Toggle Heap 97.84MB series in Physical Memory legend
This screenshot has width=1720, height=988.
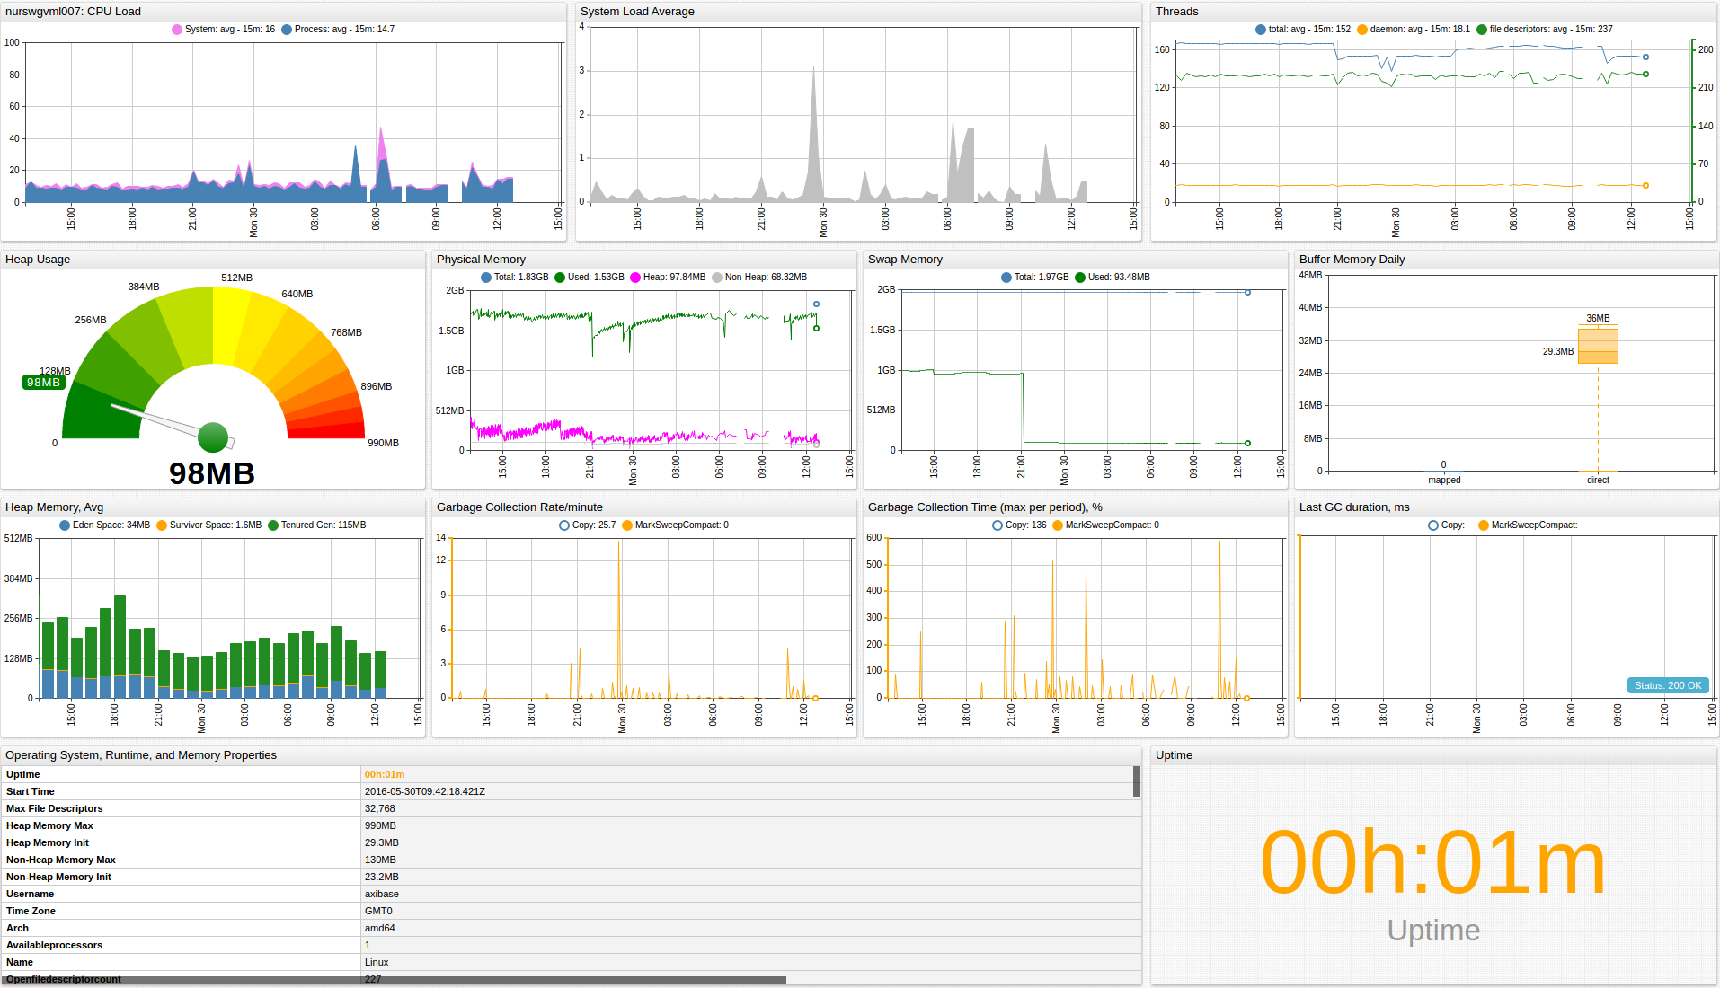(668, 278)
